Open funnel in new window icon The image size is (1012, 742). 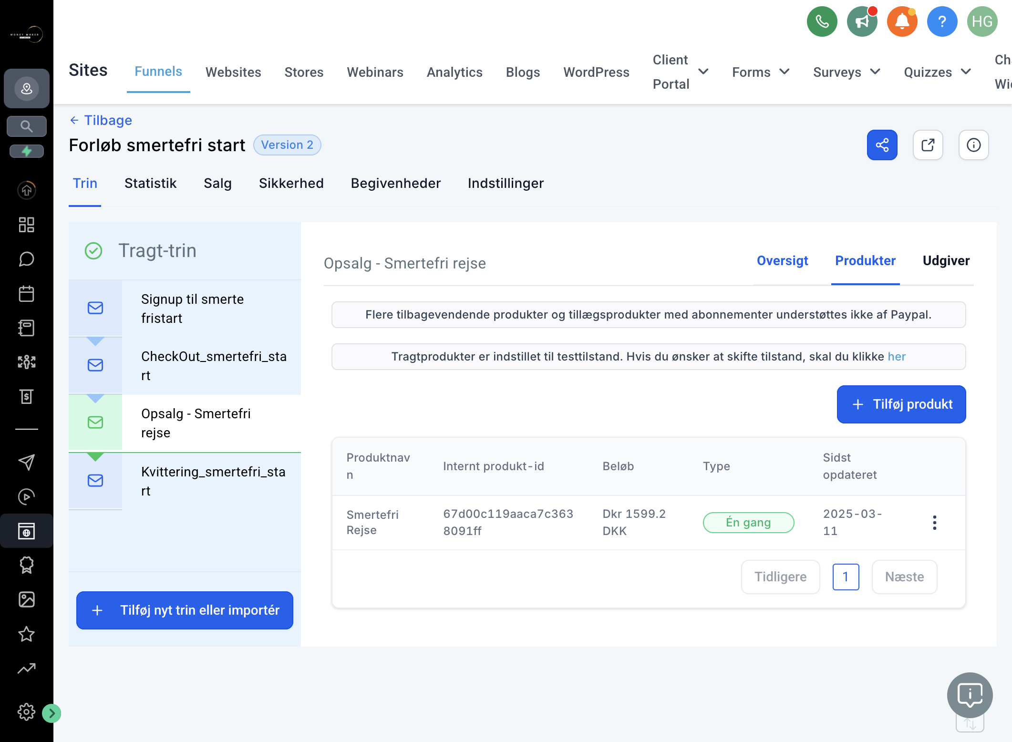(928, 145)
